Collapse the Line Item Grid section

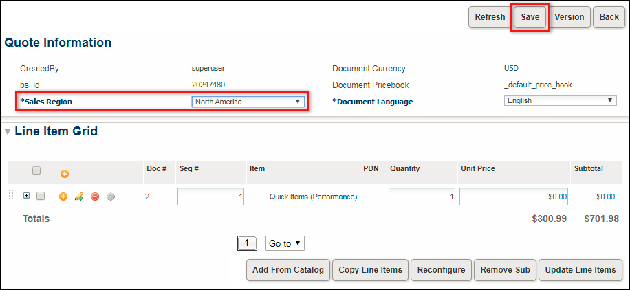tap(8, 131)
